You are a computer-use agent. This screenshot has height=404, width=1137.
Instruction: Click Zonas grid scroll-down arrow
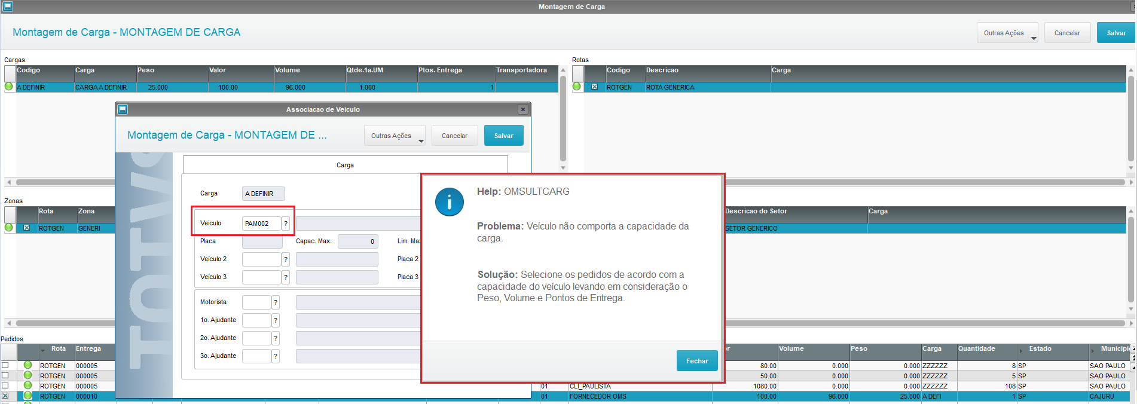click(x=1131, y=309)
